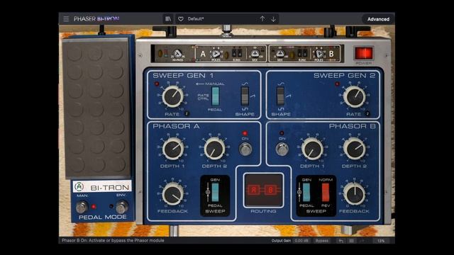Flip Sweep Gen 1 SHAPE switch
Viewport: 454px width, 255px height.
pyautogui.click(x=245, y=96)
